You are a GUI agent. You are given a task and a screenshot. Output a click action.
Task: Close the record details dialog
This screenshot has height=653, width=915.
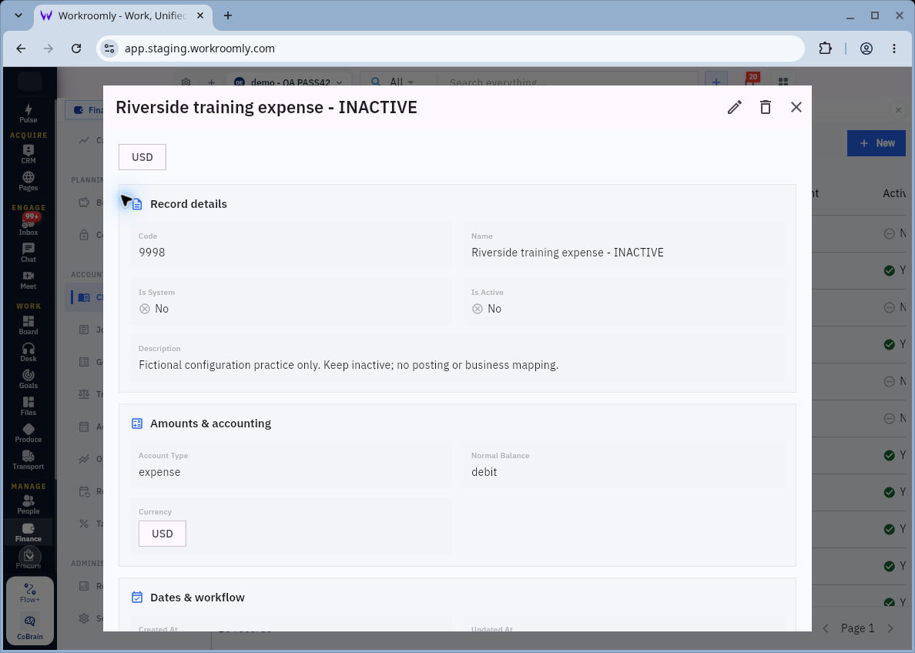[796, 107]
